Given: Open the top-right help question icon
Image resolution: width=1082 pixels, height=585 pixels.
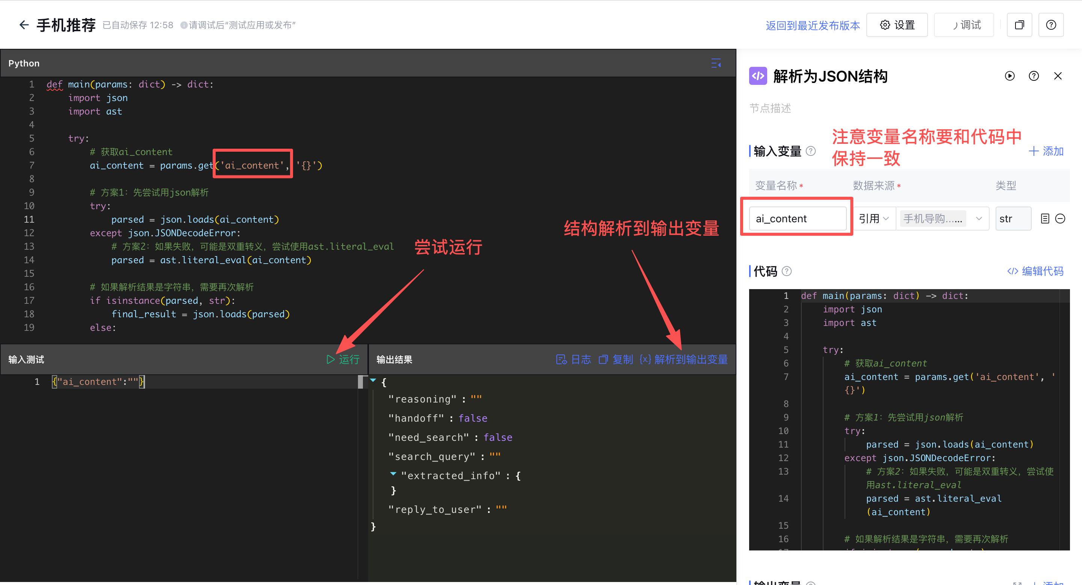Looking at the screenshot, I should (1051, 25).
